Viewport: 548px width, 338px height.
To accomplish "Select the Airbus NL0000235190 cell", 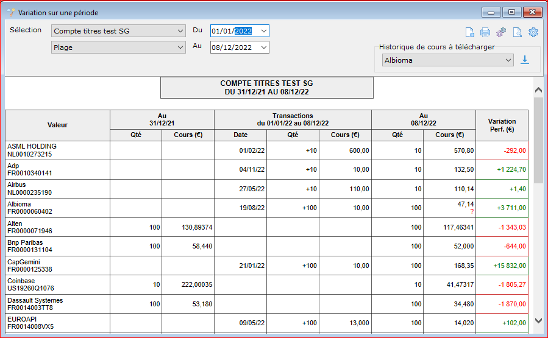I will click(58, 189).
